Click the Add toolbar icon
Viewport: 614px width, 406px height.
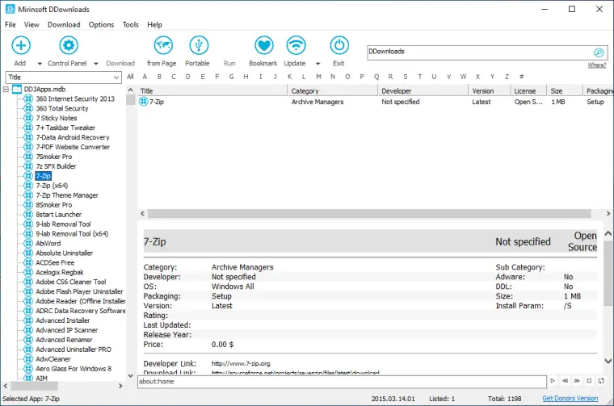pos(21,45)
